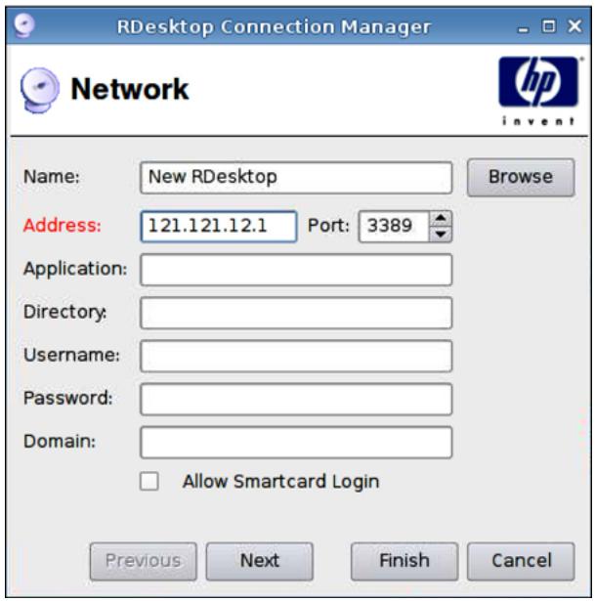Increase the Port value with up arrow
This screenshot has width=595, height=601.
click(441, 219)
